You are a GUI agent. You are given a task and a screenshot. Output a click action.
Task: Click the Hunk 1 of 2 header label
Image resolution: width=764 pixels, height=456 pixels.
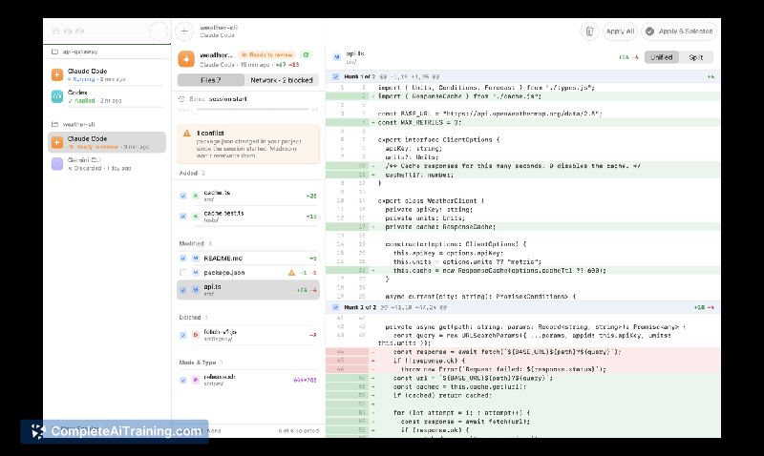click(360, 77)
